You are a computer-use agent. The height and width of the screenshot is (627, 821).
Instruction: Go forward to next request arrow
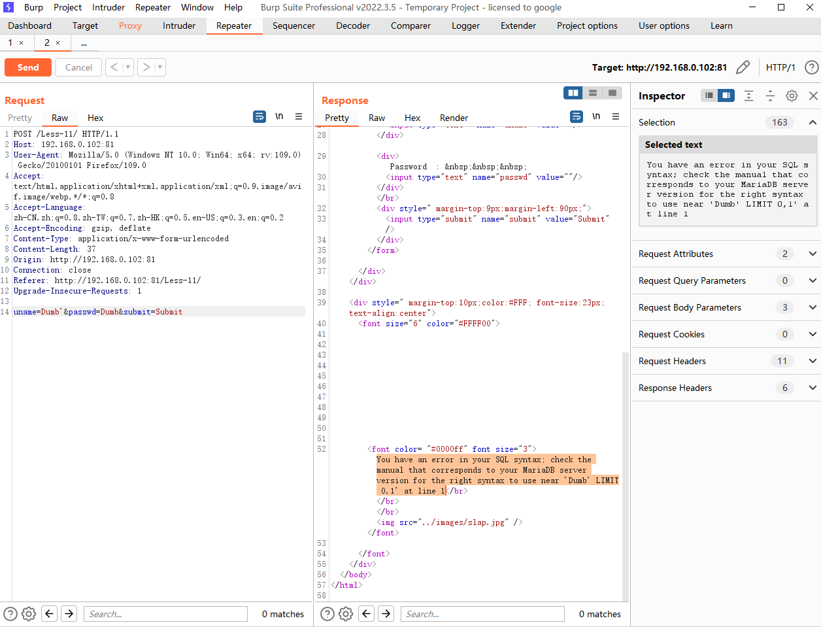(x=146, y=67)
